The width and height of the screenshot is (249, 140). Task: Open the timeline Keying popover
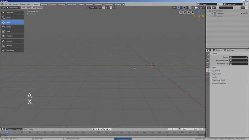click(19, 129)
